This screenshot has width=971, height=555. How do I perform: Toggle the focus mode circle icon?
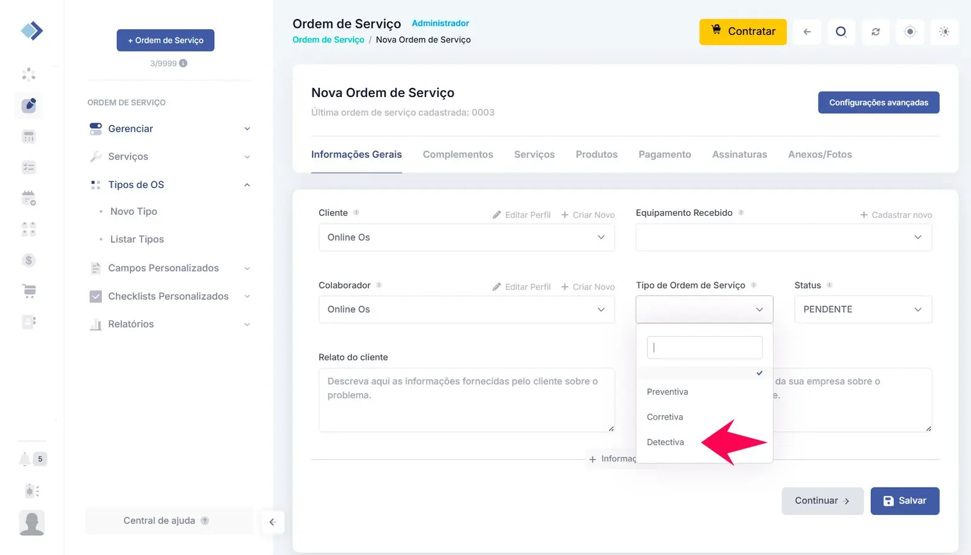click(910, 32)
